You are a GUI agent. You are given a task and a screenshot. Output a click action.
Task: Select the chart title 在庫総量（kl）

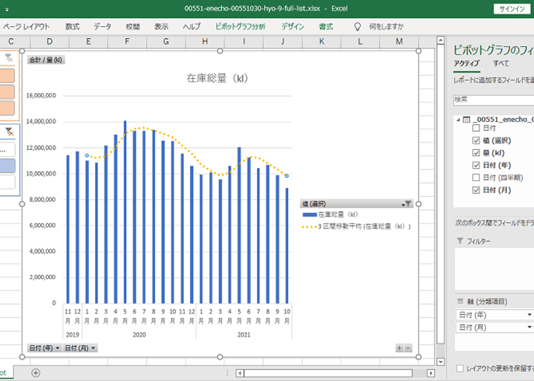coord(217,79)
